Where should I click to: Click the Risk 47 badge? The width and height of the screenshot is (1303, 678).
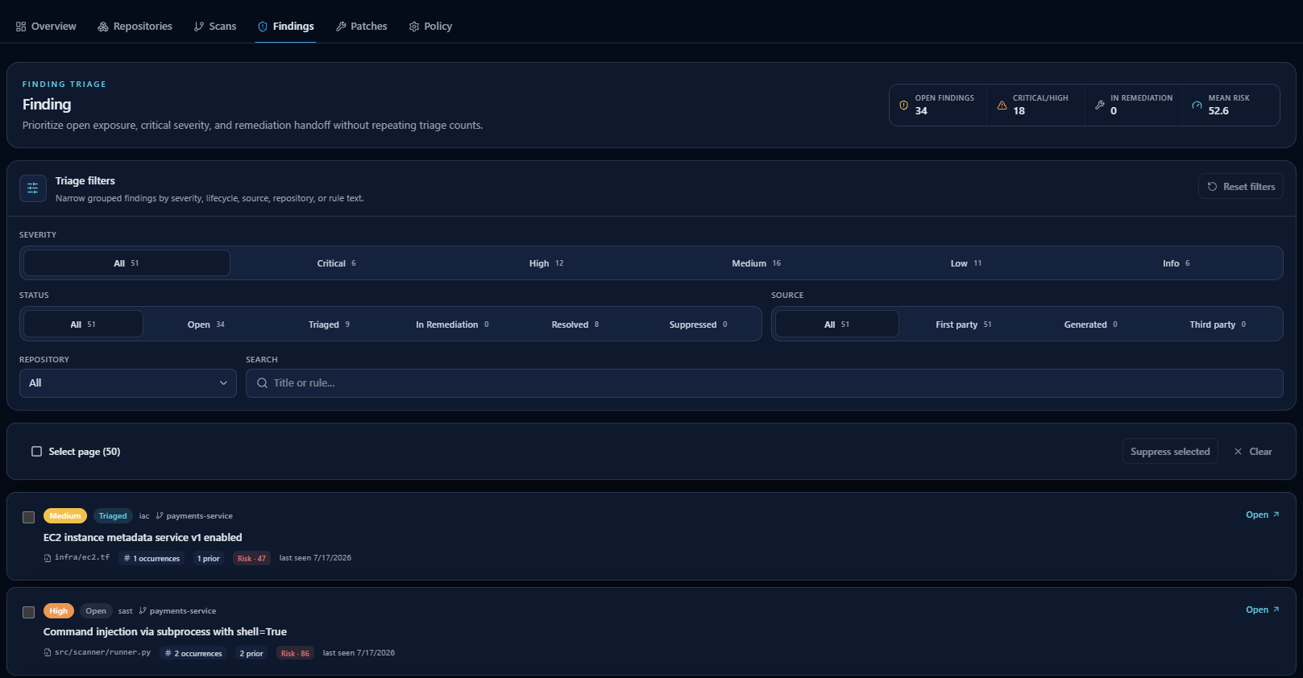(251, 558)
